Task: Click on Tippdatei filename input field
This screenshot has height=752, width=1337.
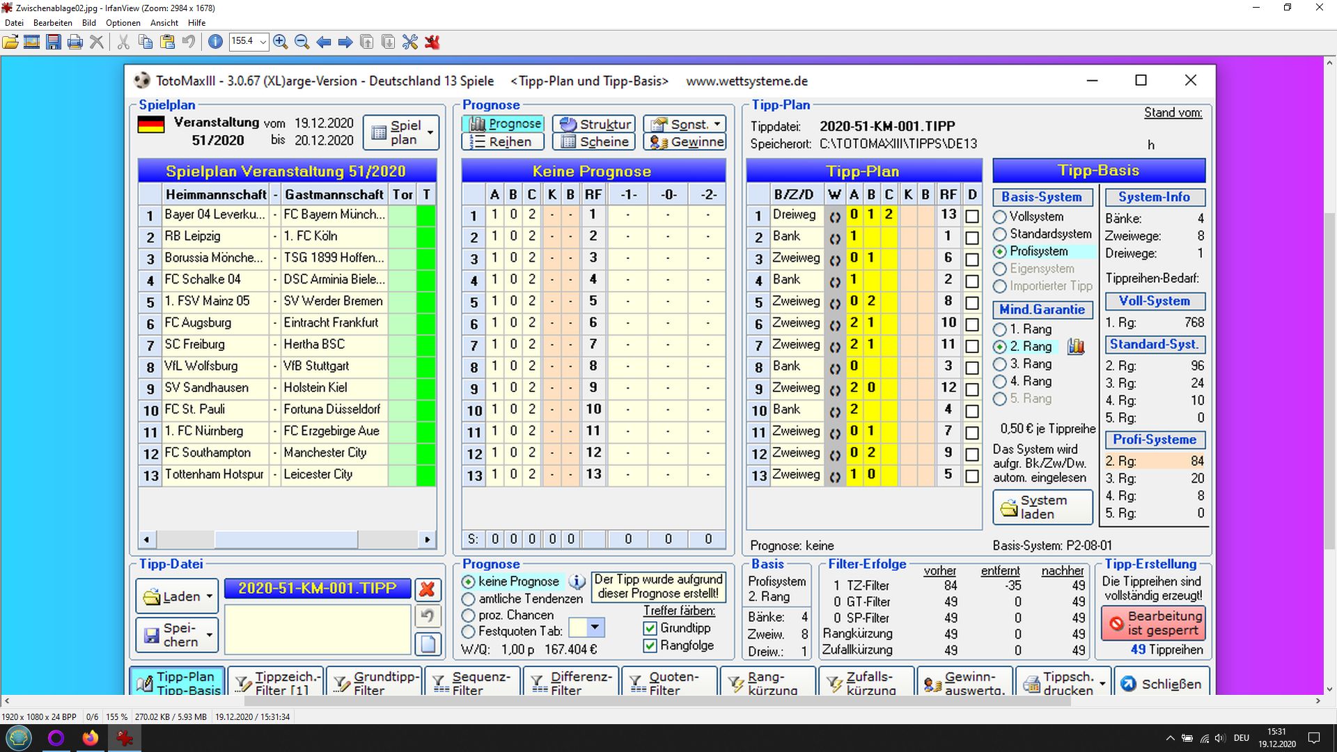Action: pyautogui.click(x=317, y=588)
